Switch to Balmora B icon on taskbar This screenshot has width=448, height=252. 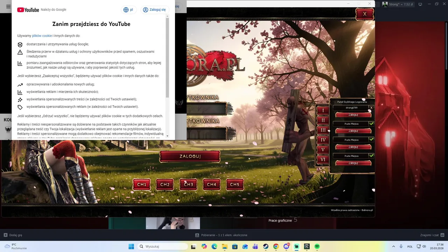pos(307,246)
